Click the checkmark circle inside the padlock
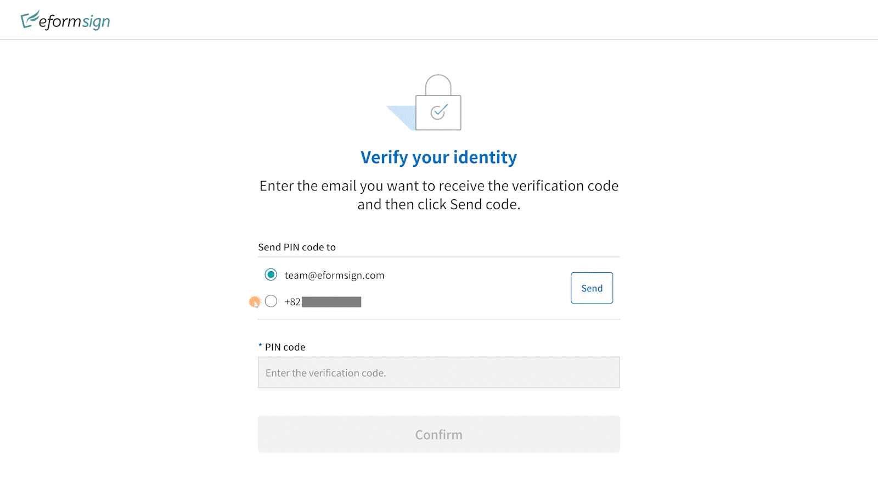Screen dimensions: 878x494 pyautogui.click(x=438, y=112)
